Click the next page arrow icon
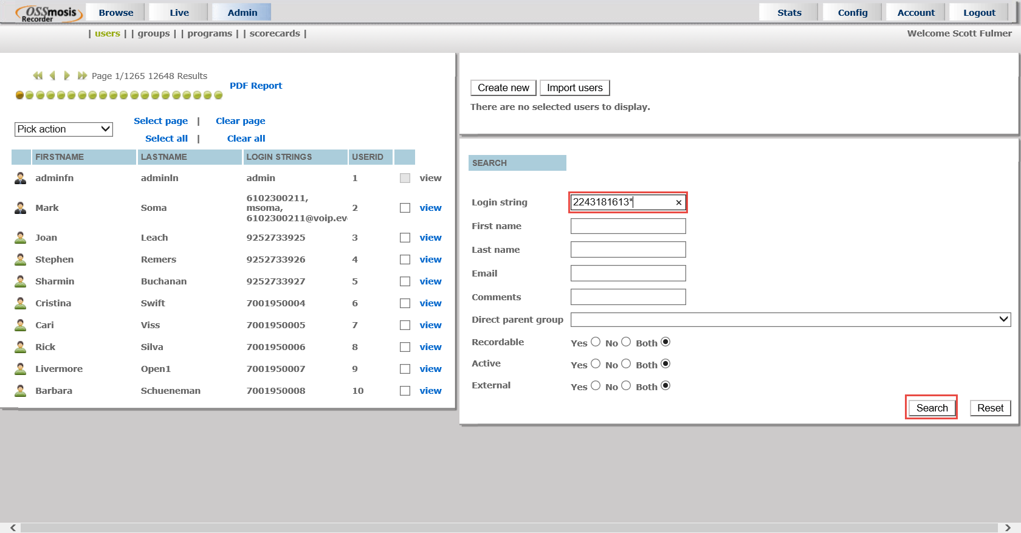 coord(67,75)
